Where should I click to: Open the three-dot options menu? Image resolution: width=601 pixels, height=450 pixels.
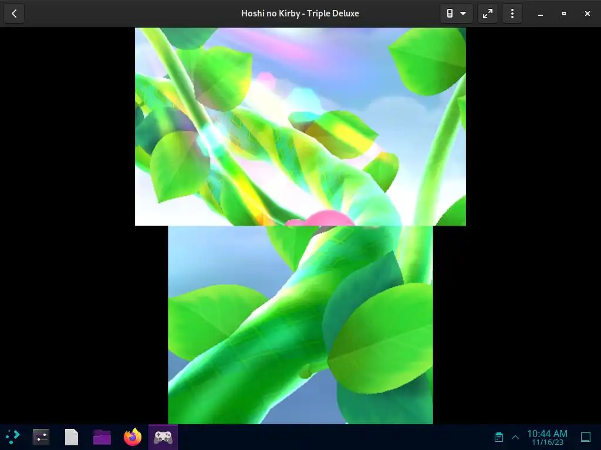coord(512,13)
